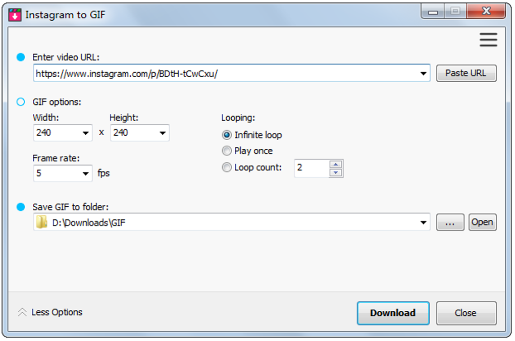Open the Frame rate dropdown

pyautogui.click(x=86, y=174)
